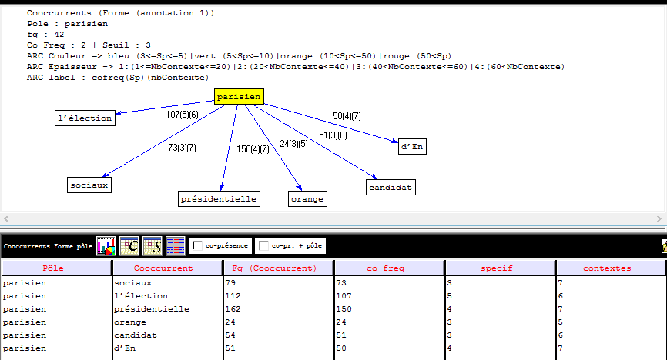Click the d'En cell in the table
This screenshot has width=667, height=360.
pyautogui.click(x=125, y=348)
